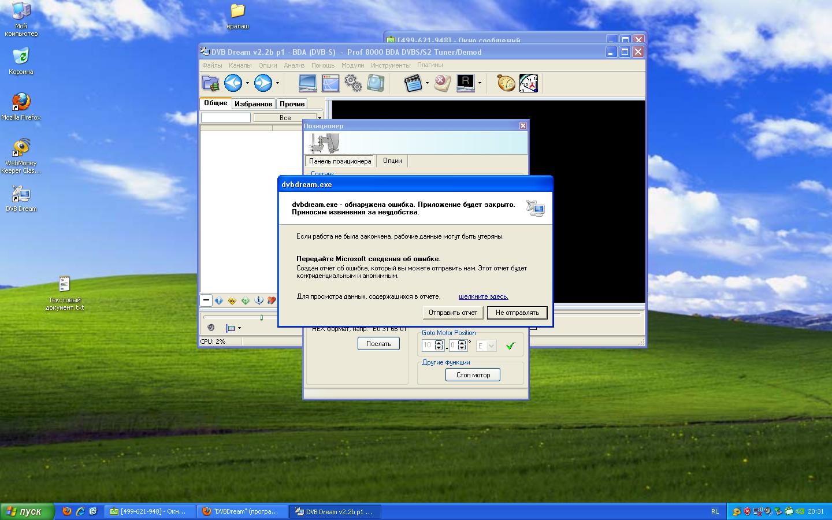The height and width of the screenshot is (520, 832).
Task: Click the Стоп мотор button
Action: pos(473,375)
